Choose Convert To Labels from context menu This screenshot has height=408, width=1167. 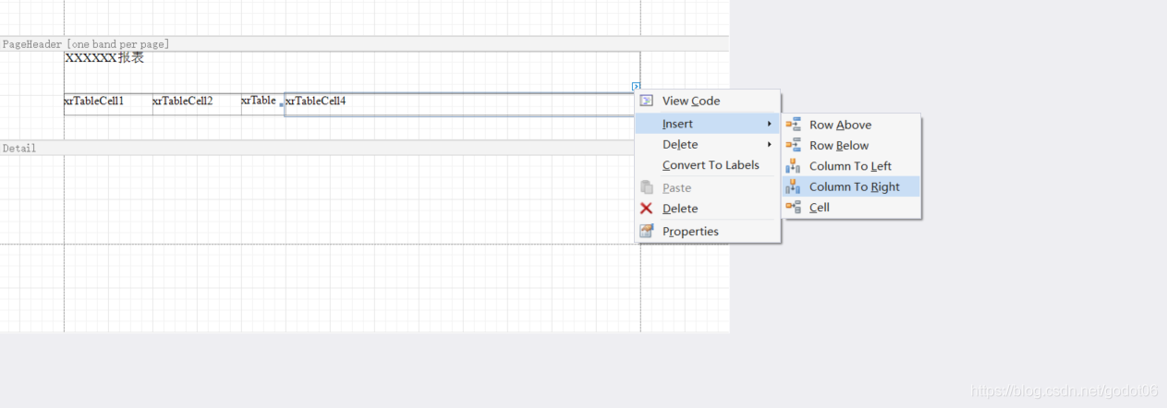[x=710, y=165]
